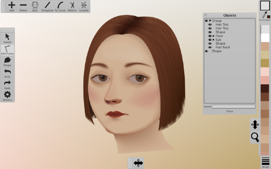
Task: Collapse the Group tree node
Action: [x=210, y=21]
